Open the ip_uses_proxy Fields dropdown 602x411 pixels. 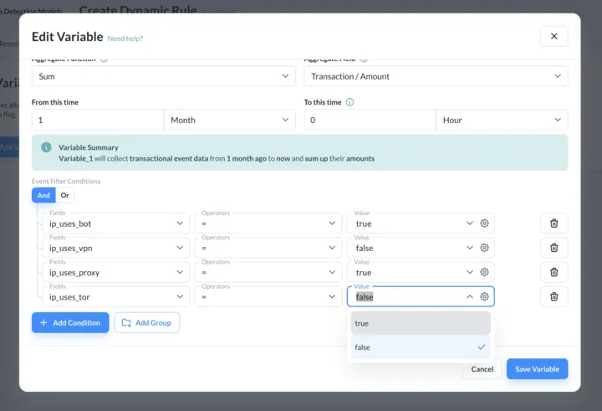pos(116,272)
